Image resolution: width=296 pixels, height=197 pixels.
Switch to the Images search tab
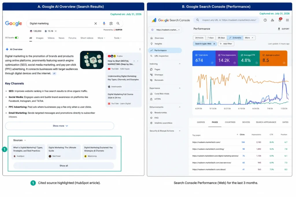[40, 38]
